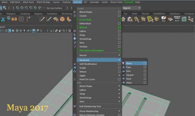Open Blend Shape create option box
The image size is (195, 116).
tap(119, 12)
